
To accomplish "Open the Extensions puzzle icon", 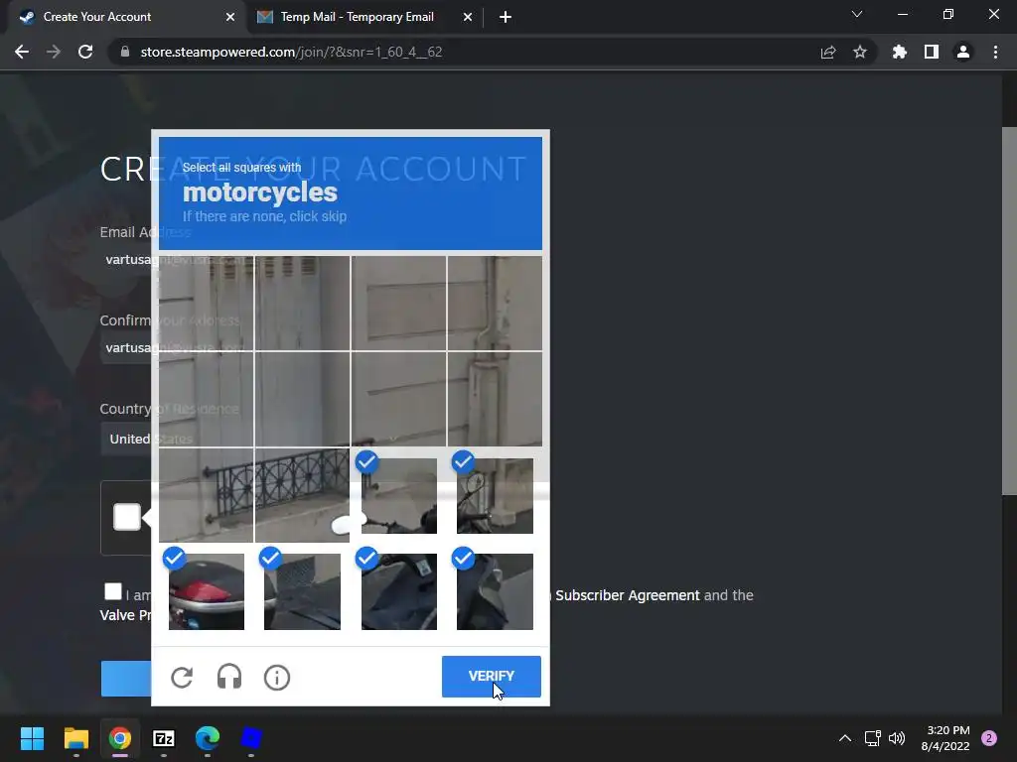I will coord(899,52).
